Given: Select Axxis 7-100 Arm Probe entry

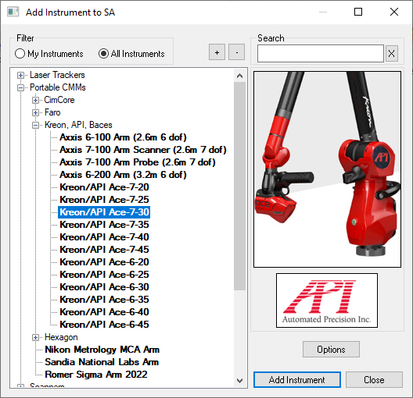Looking at the screenshot, I should (137, 162).
